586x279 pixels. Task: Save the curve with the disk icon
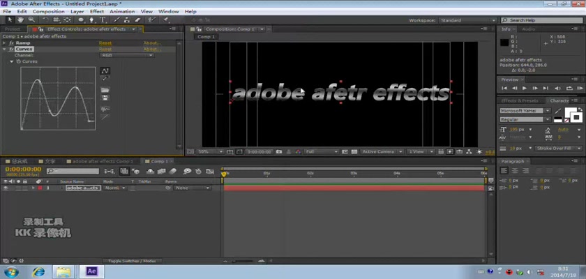tap(105, 98)
